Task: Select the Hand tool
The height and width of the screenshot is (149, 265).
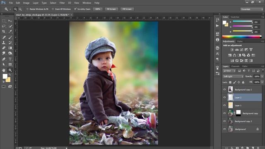Action: tap(4, 70)
